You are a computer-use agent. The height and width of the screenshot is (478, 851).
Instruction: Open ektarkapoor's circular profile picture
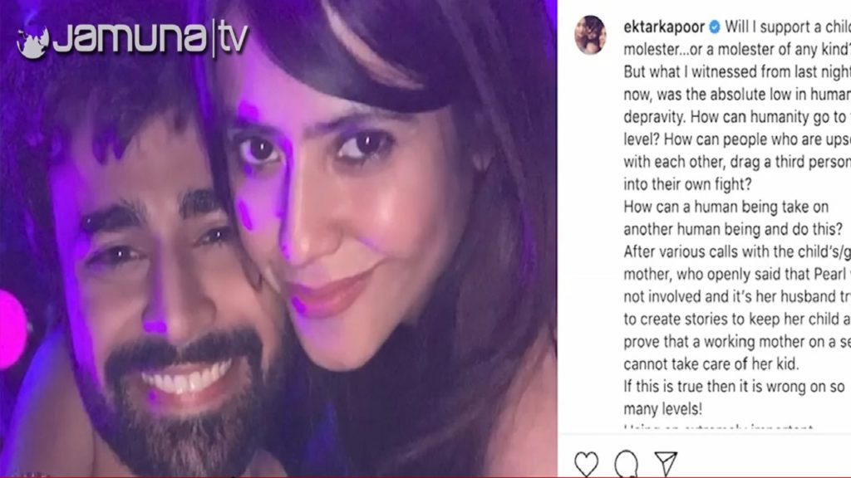tap(591, 35)
